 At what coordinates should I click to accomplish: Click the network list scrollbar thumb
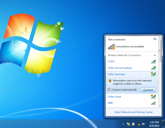[x=160, y=51]
